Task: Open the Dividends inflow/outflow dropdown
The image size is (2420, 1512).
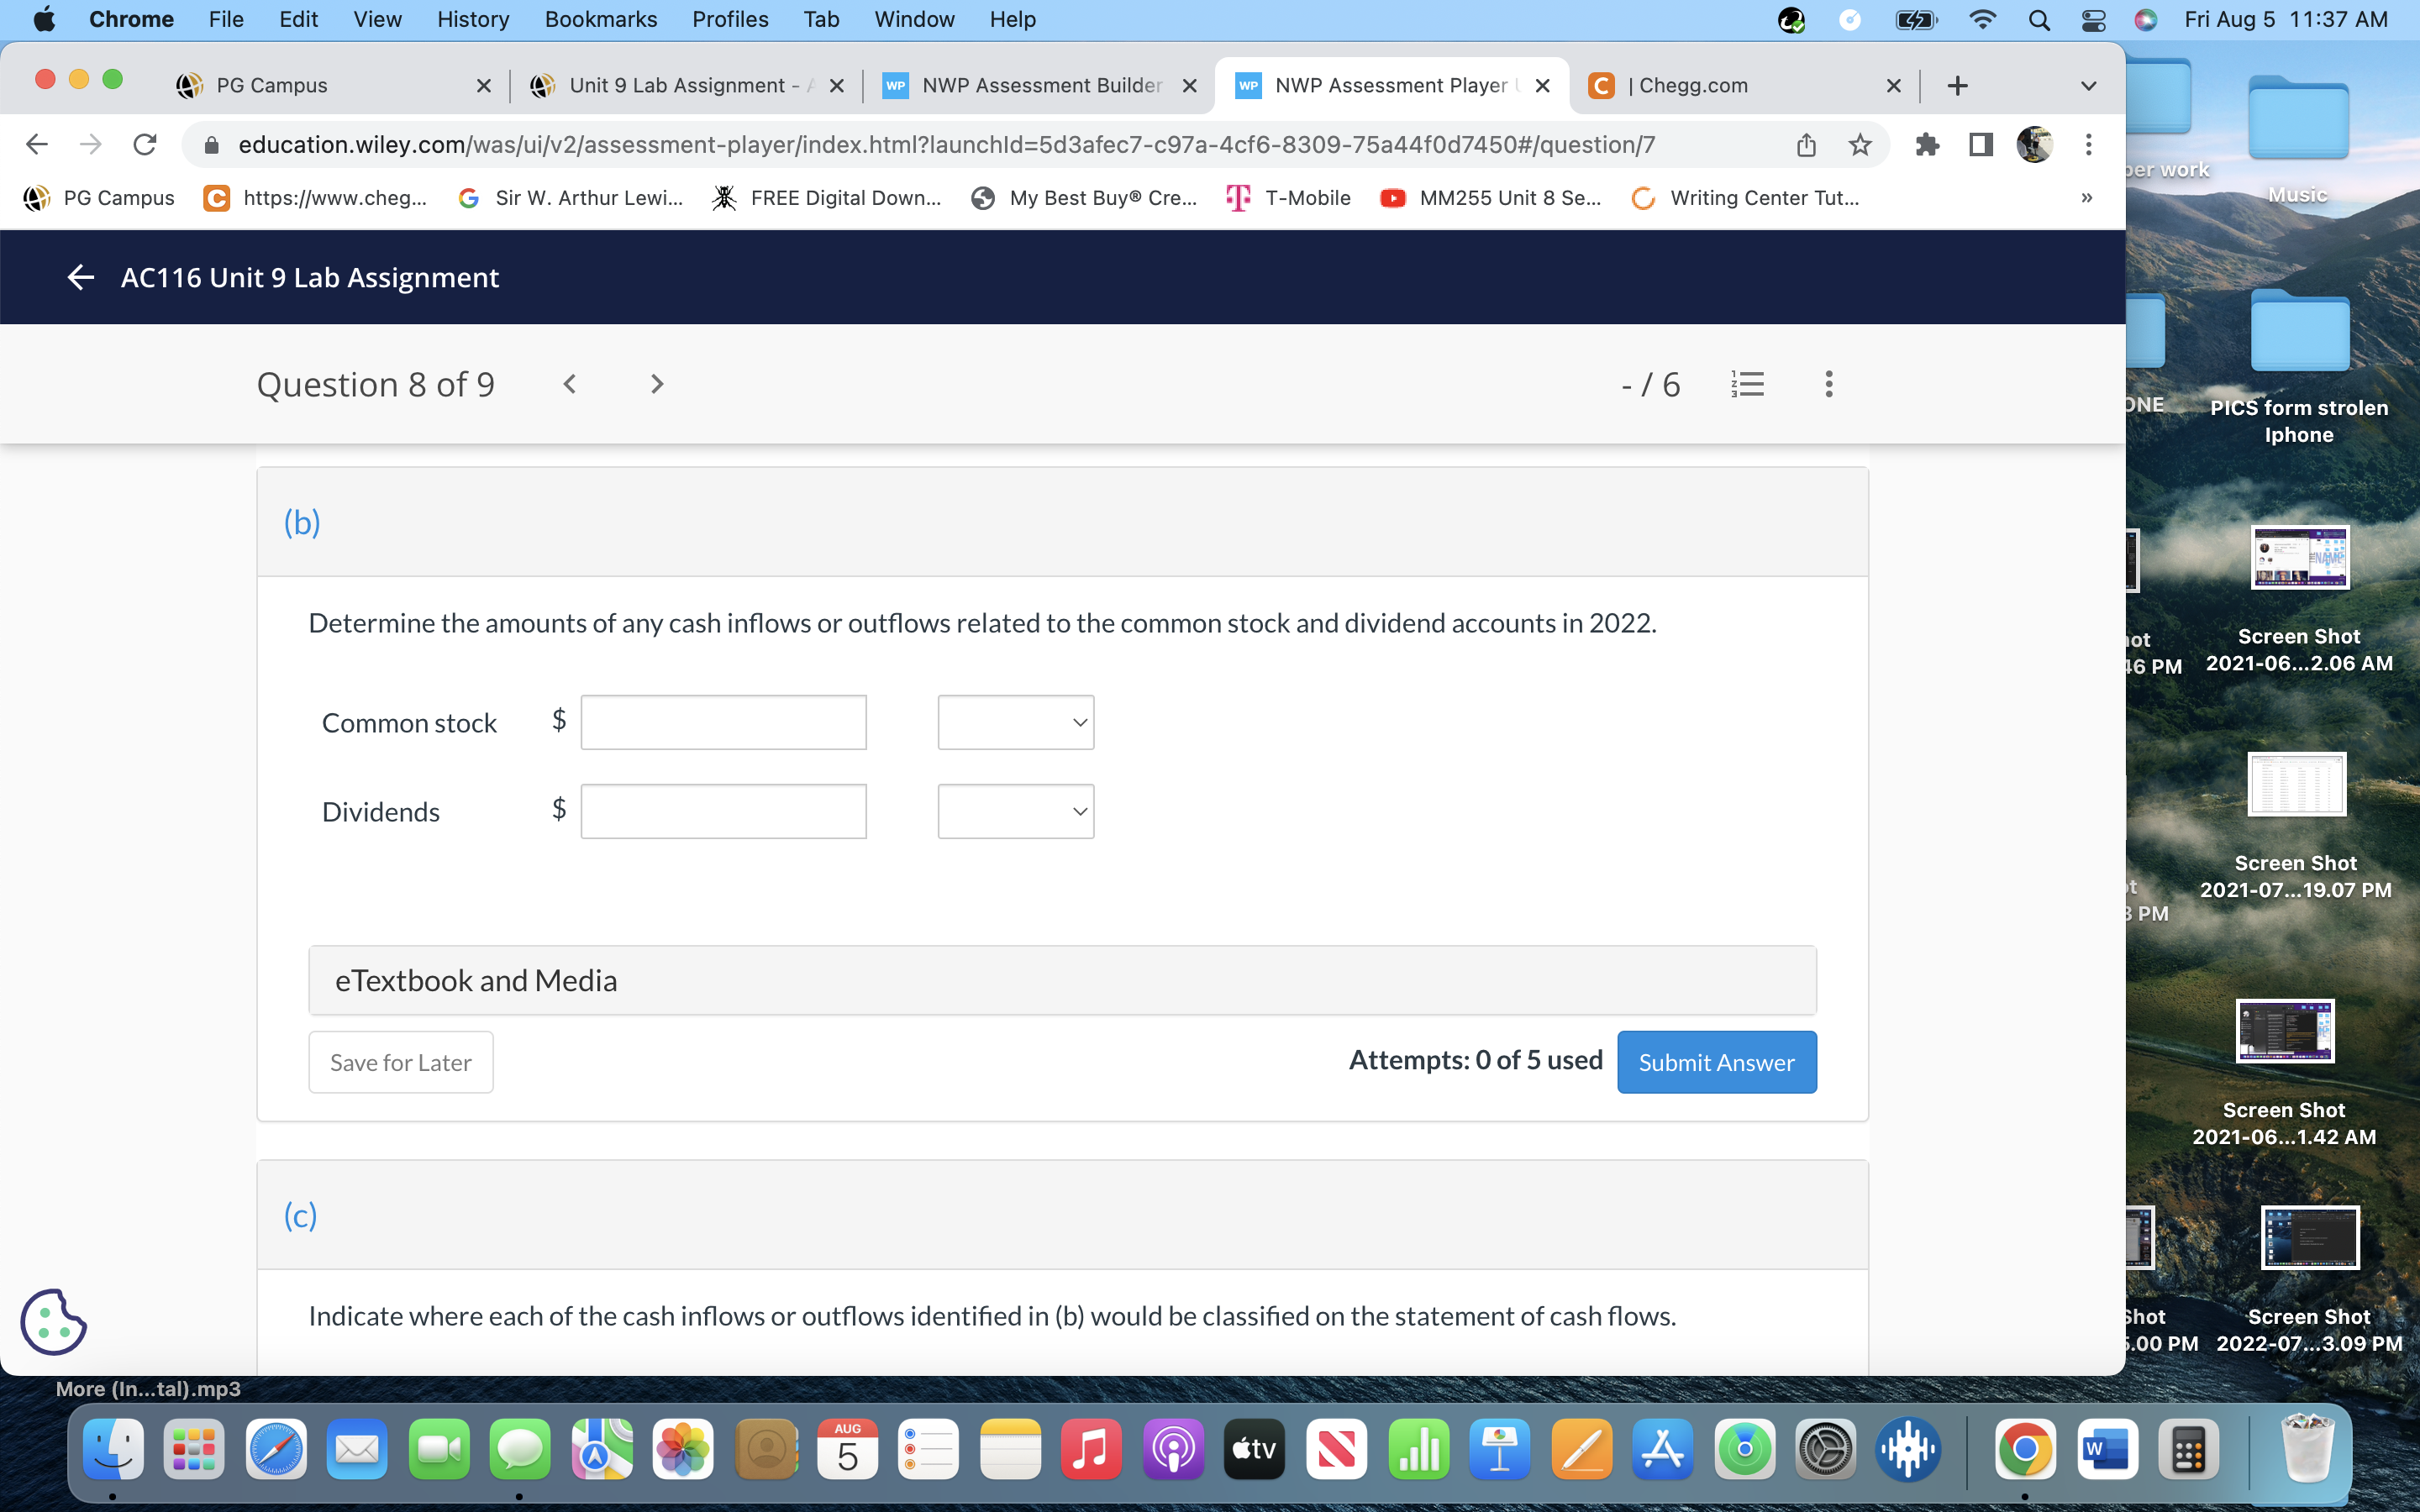Action: click(1014, 811)
